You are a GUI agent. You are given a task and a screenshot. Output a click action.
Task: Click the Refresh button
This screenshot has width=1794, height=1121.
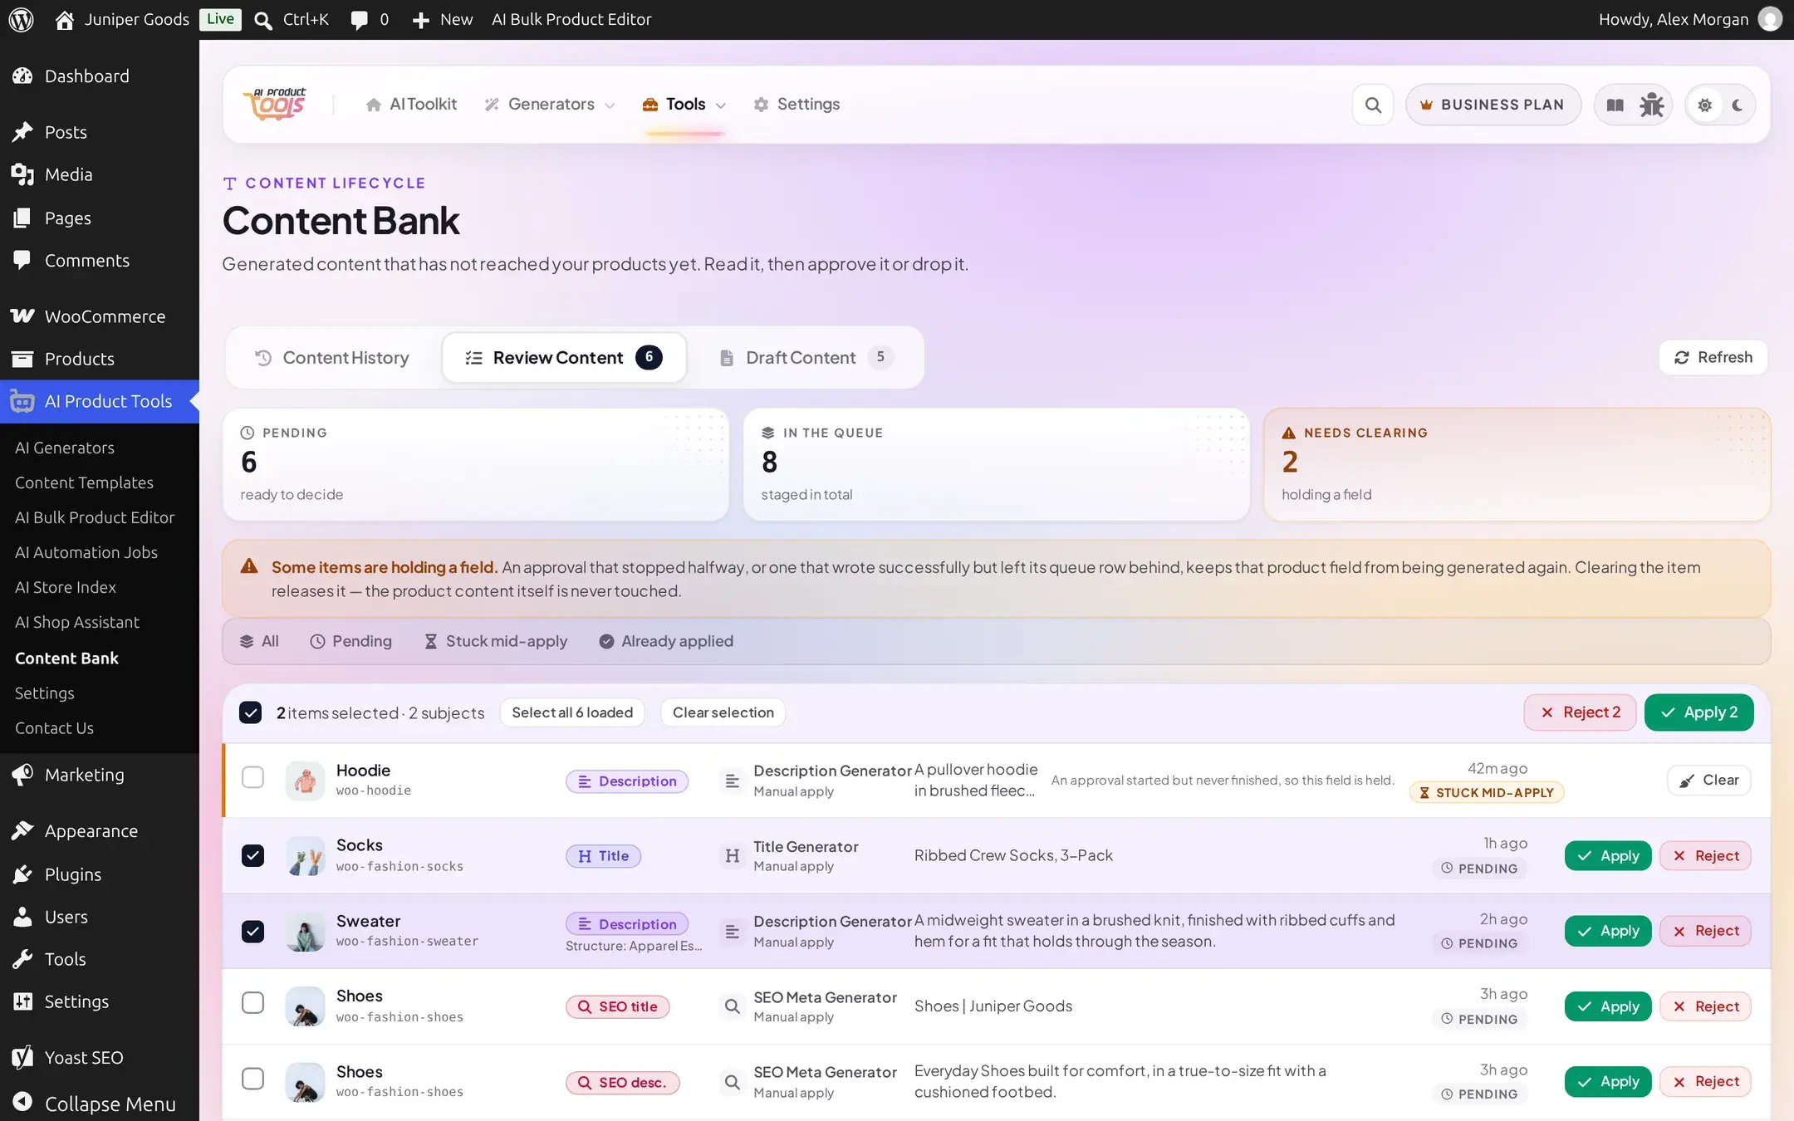[1713, 357]
